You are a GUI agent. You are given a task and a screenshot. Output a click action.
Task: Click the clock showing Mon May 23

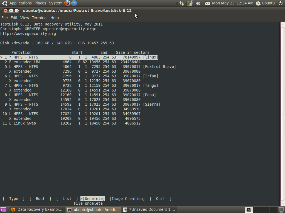point(233,3)
